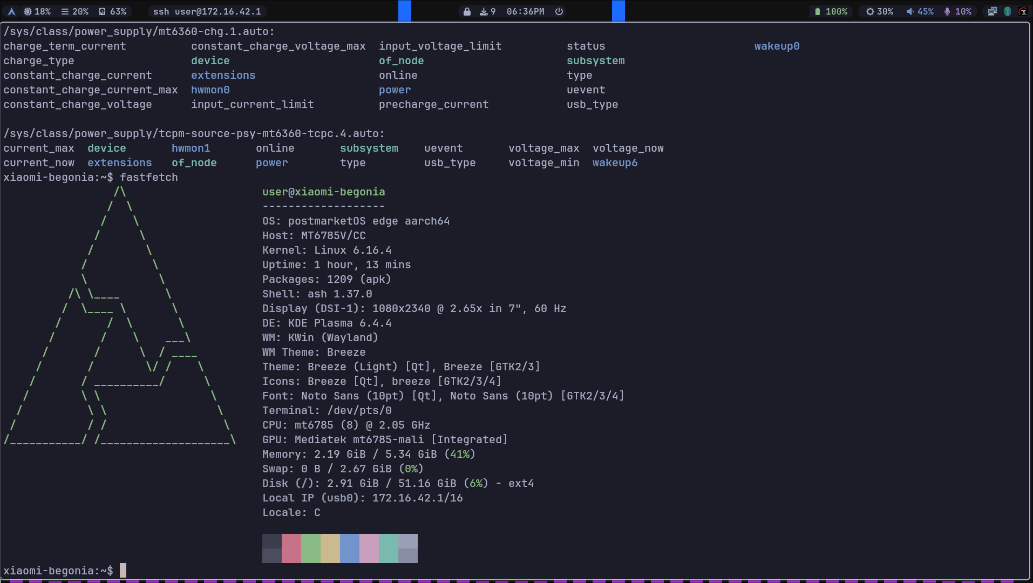Click 'OS: postmarketOS edge aarch64' line
This screenshot has width=1033, height=583.
(356, 221)
